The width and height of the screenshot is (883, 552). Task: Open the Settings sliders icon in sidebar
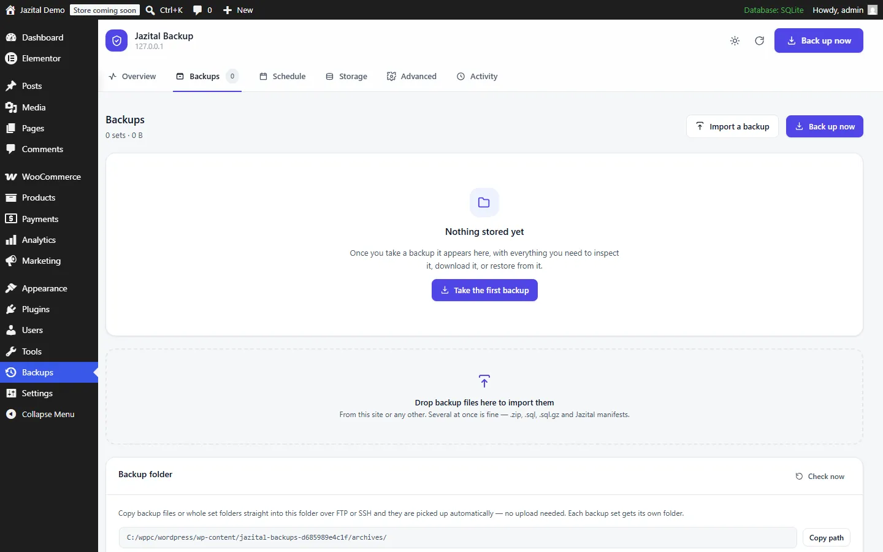click(x=11, y=393)
